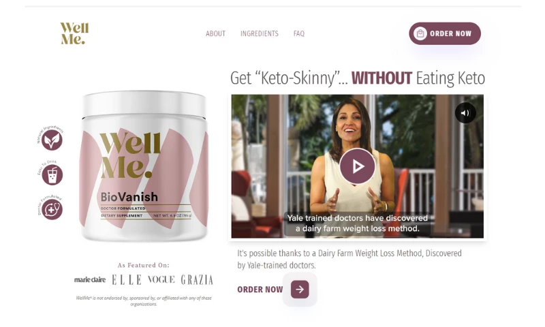The height and width of the screenshot is (327, 545).
Task: Click the Order Now button in header
Action: tap(445, 33)
